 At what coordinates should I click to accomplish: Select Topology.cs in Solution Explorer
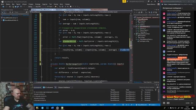click(144, 32)
